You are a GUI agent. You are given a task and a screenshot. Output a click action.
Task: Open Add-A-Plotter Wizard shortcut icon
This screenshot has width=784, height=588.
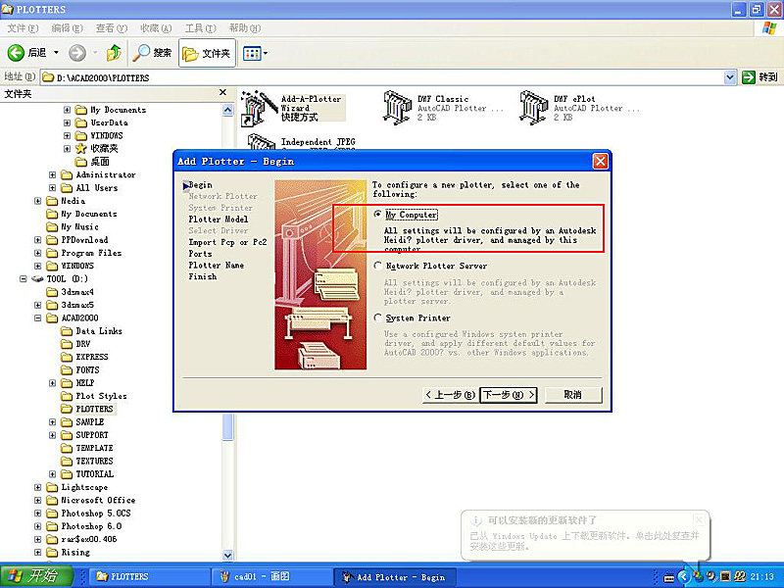click(x=259, y=108)
